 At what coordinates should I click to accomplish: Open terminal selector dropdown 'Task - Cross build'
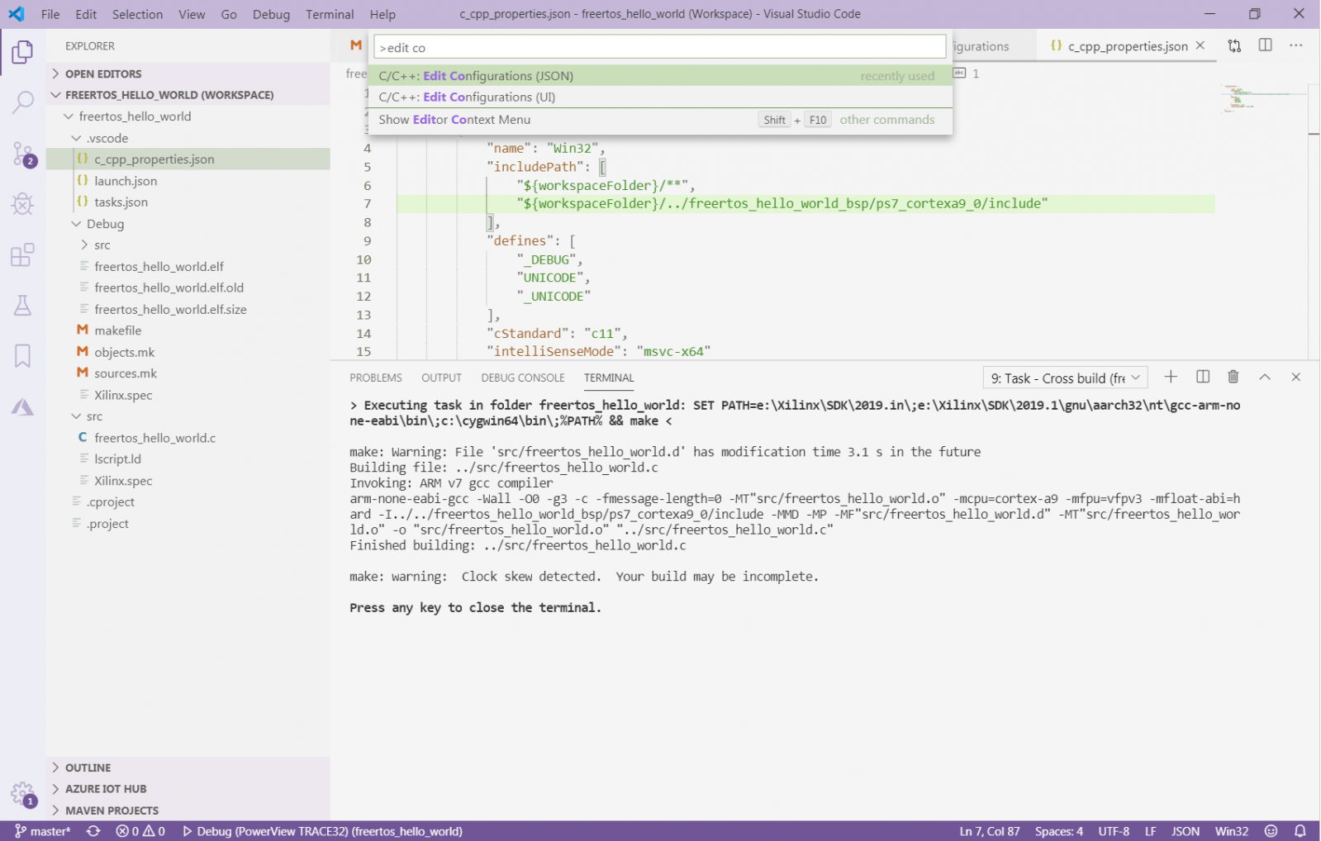(x=1065, y=378)
